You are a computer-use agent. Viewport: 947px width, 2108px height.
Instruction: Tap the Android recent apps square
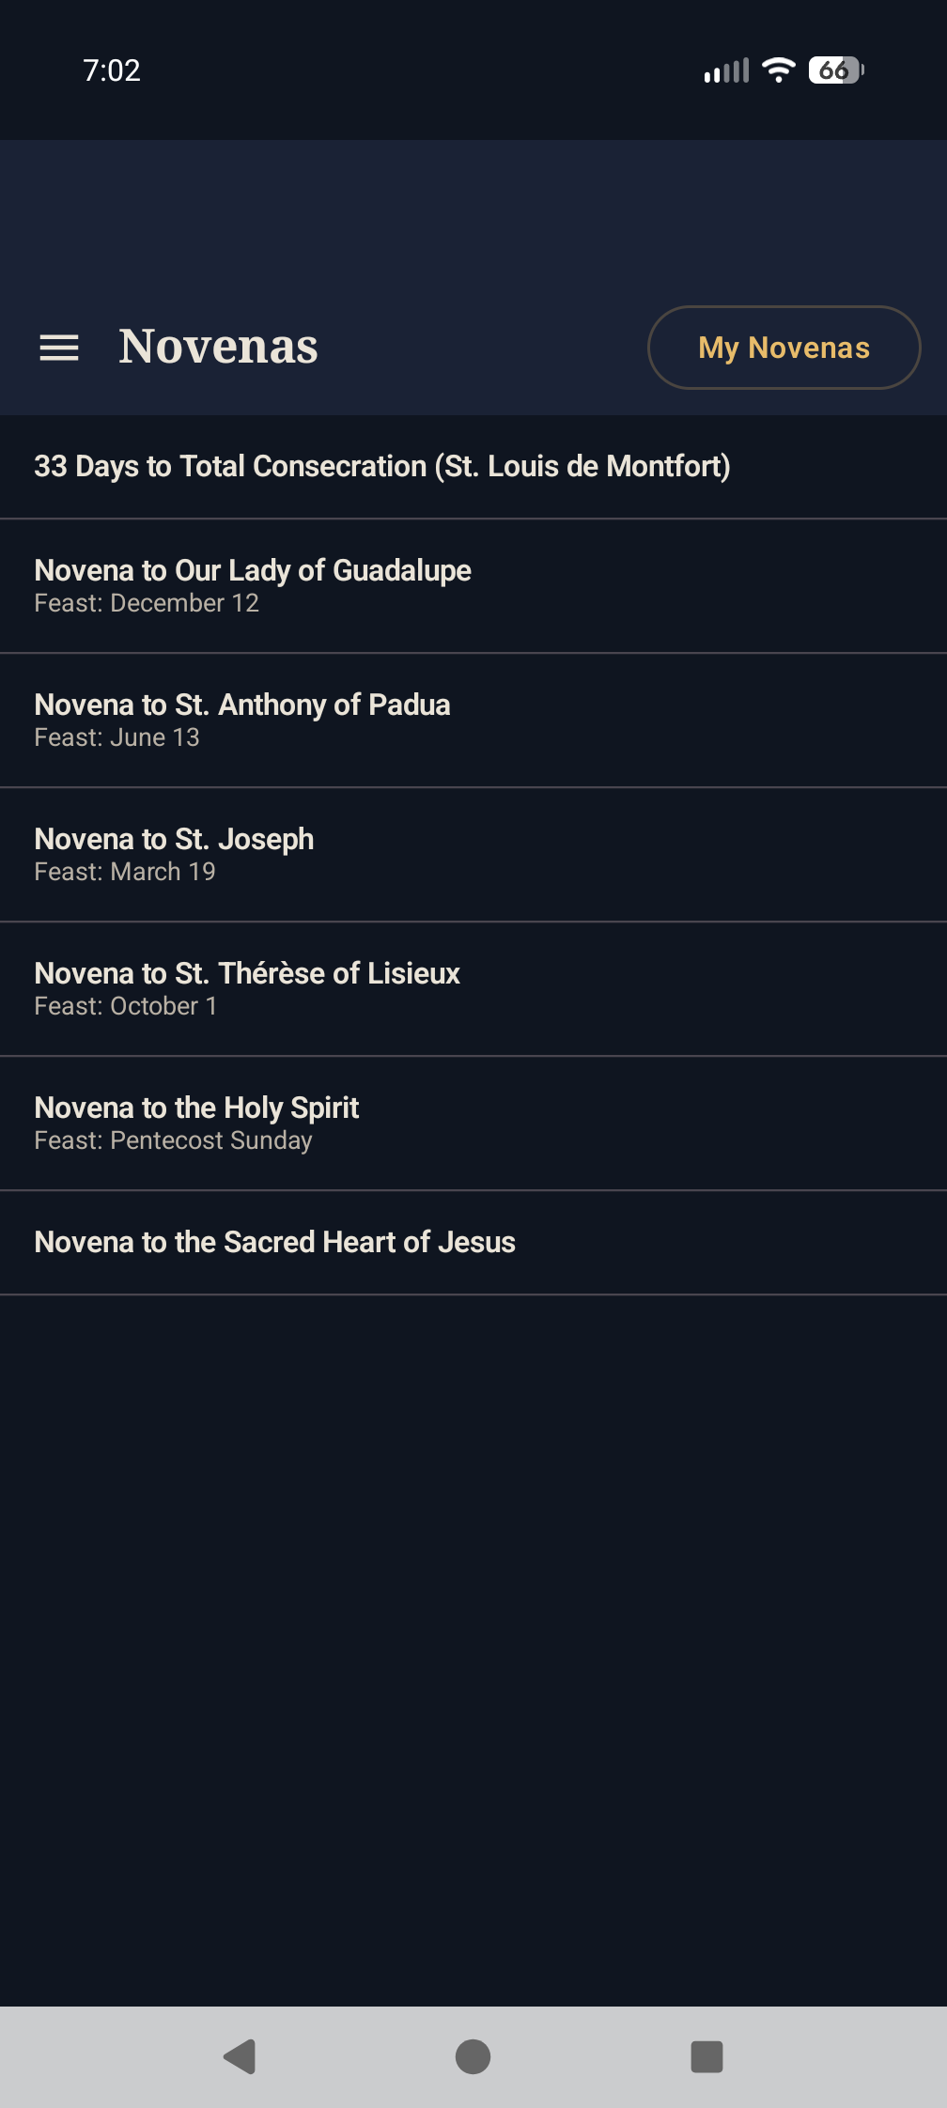coord(706,2056)
